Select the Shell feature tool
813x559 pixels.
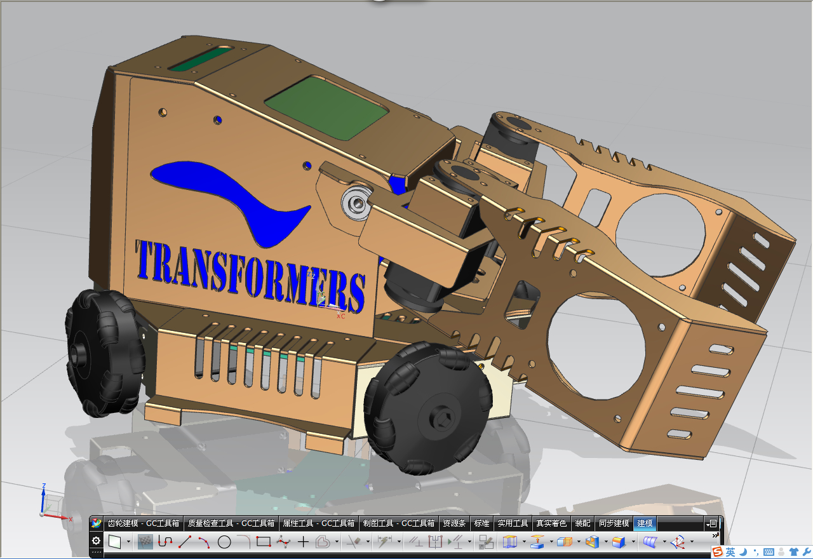[x=592, y=542]
